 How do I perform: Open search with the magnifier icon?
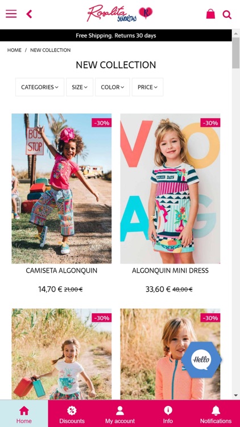[x=227, y=14]
